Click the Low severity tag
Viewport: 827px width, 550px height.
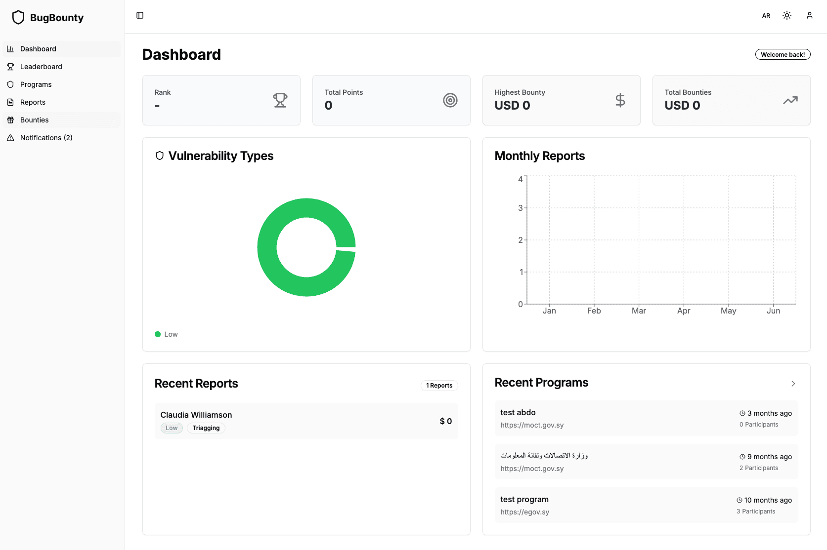click(x=172, y=428)
